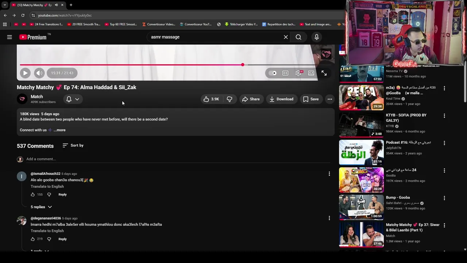Viewport: 467px width, 263px height.
Task: Open menu for Podcast #16 video
Action: coord(444,143)
